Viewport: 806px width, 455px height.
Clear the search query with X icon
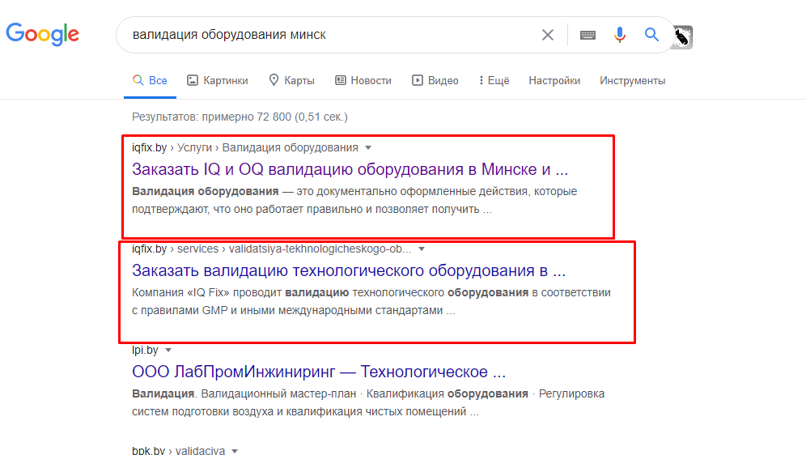click(x=547, y=35)
